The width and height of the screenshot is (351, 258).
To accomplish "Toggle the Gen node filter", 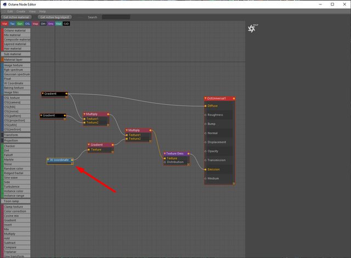I will [x=20, y=24].
